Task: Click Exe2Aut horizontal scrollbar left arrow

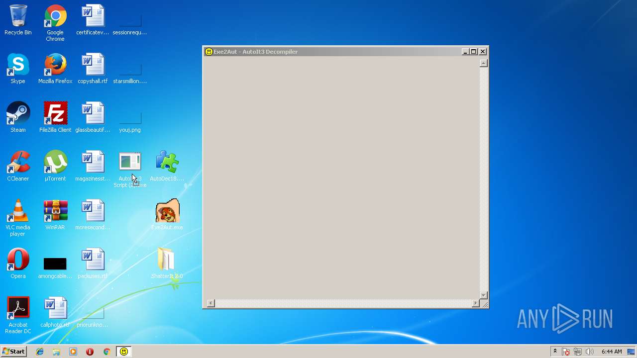Action: pos(211,303)
